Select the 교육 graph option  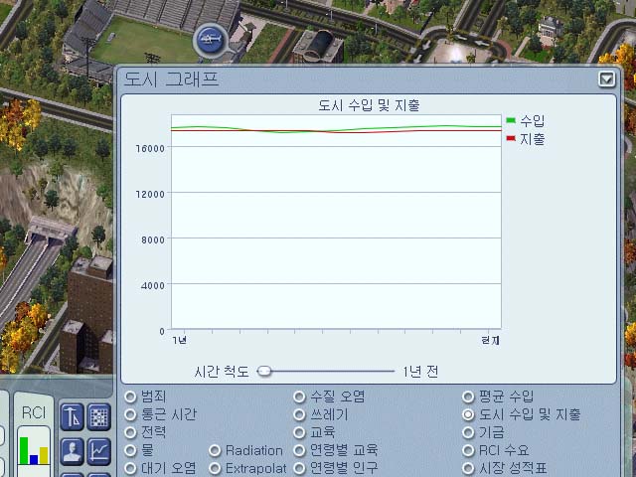tap(299, 432)
